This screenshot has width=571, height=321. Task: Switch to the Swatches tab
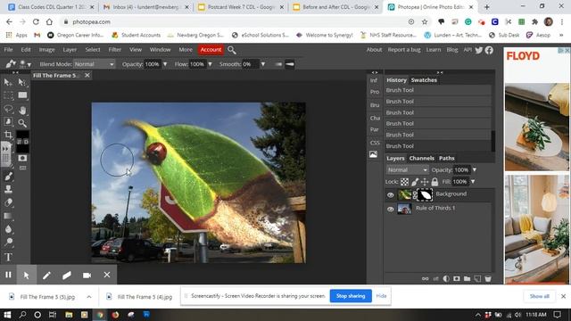[x=424, y=80]
